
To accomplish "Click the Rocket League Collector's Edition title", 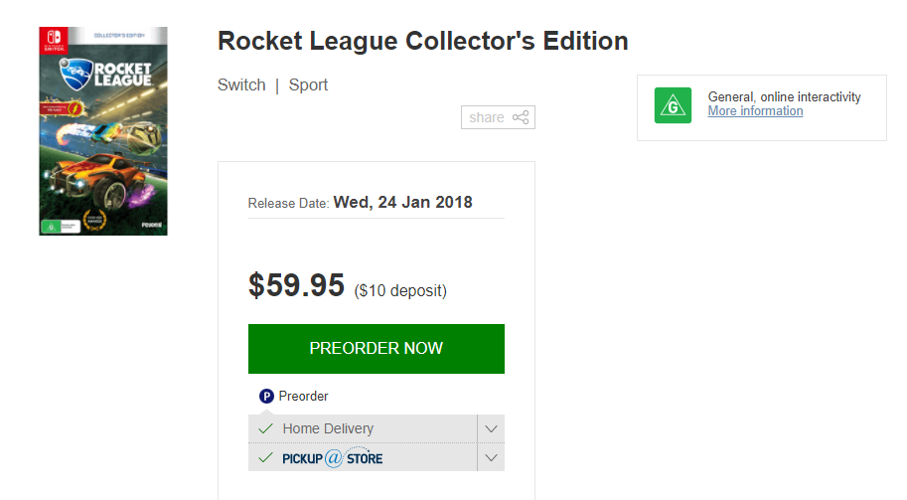I will (422, 42).
